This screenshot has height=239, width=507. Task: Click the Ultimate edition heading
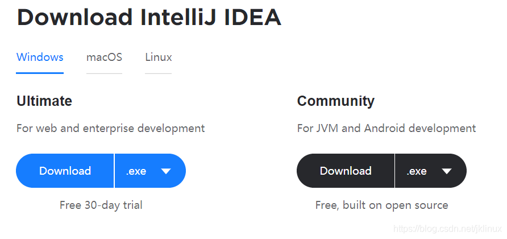(44, 101)
